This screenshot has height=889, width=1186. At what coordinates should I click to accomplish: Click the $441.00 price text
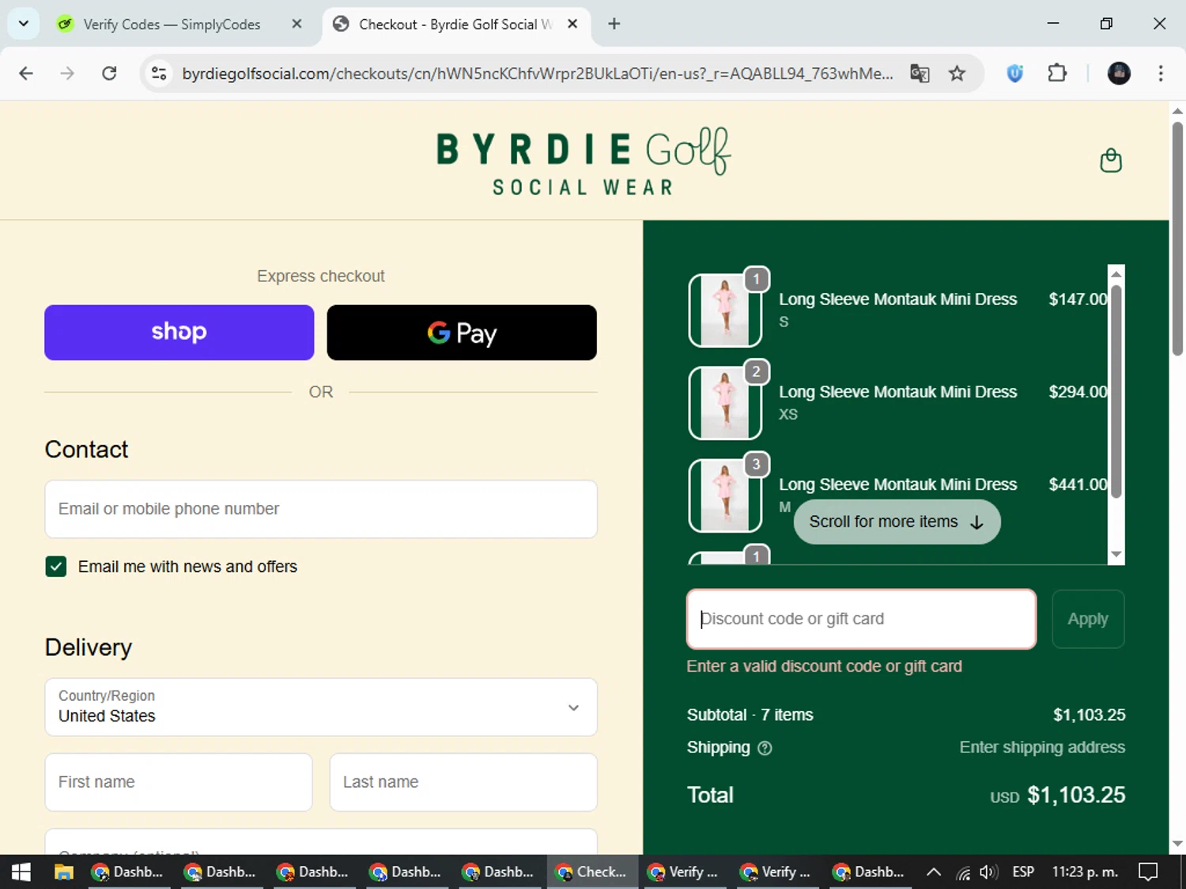tap(1078, 484)
